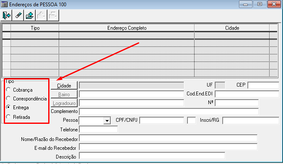Click the E-mail do Recebedor field
This screenshot has height=164, width=283.
click(x=168, y=147)
